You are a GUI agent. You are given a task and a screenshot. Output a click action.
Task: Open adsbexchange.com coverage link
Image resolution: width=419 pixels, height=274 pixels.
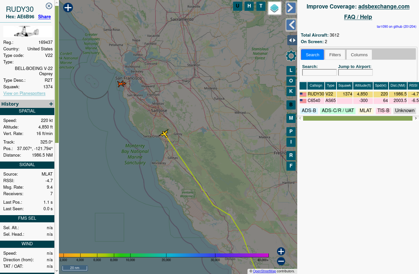click(384, 7)
